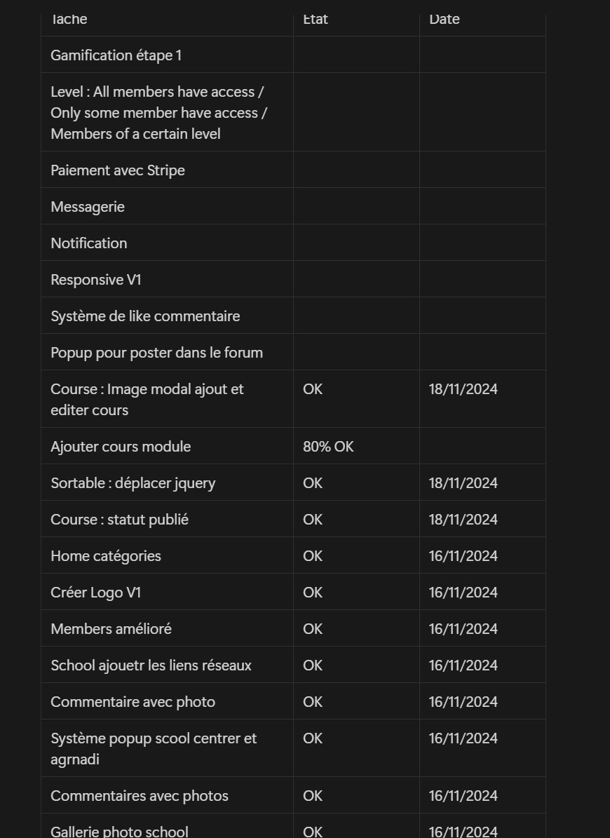The height and width of the screenshot is (838, 610).
Task: Select the 'Notification' task row
Action: click(293, 242)
